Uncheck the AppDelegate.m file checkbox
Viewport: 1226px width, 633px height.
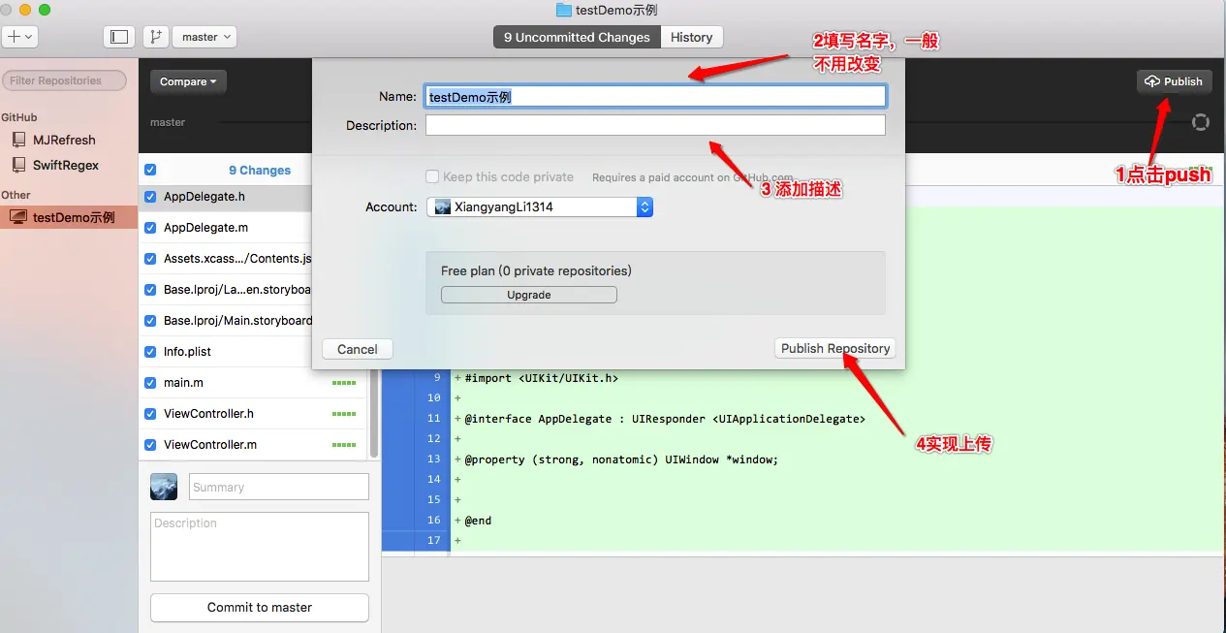click(150, 228)
